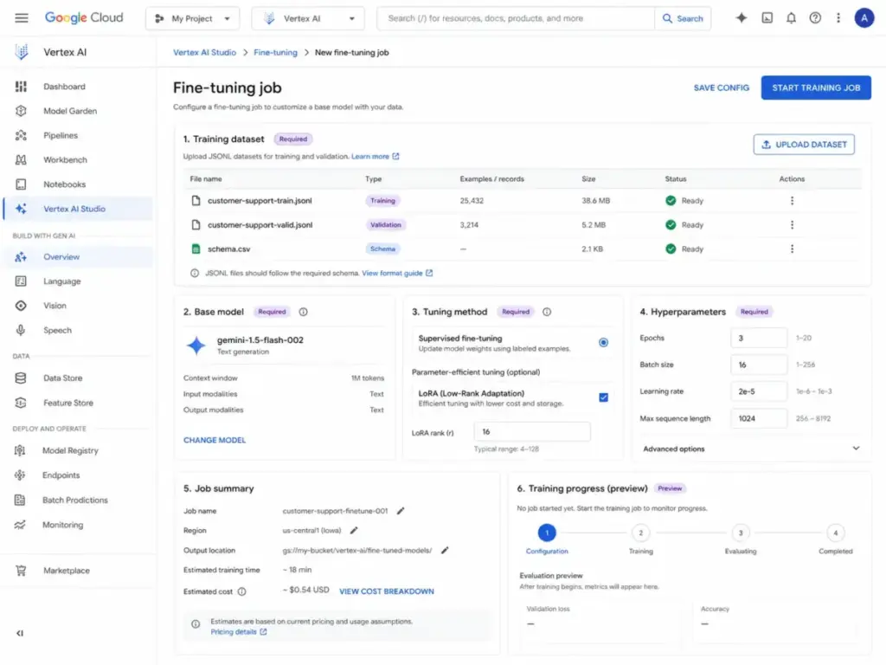Click the Batch Predictions icon
This screenshot has width=886, height=665.
(x=20, y=500)
